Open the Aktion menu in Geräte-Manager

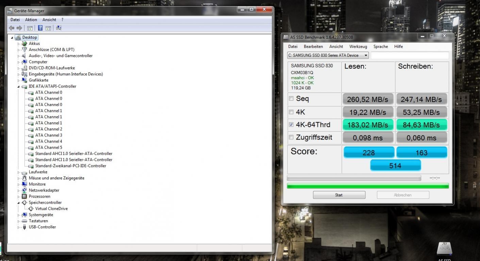coord(31,20)
